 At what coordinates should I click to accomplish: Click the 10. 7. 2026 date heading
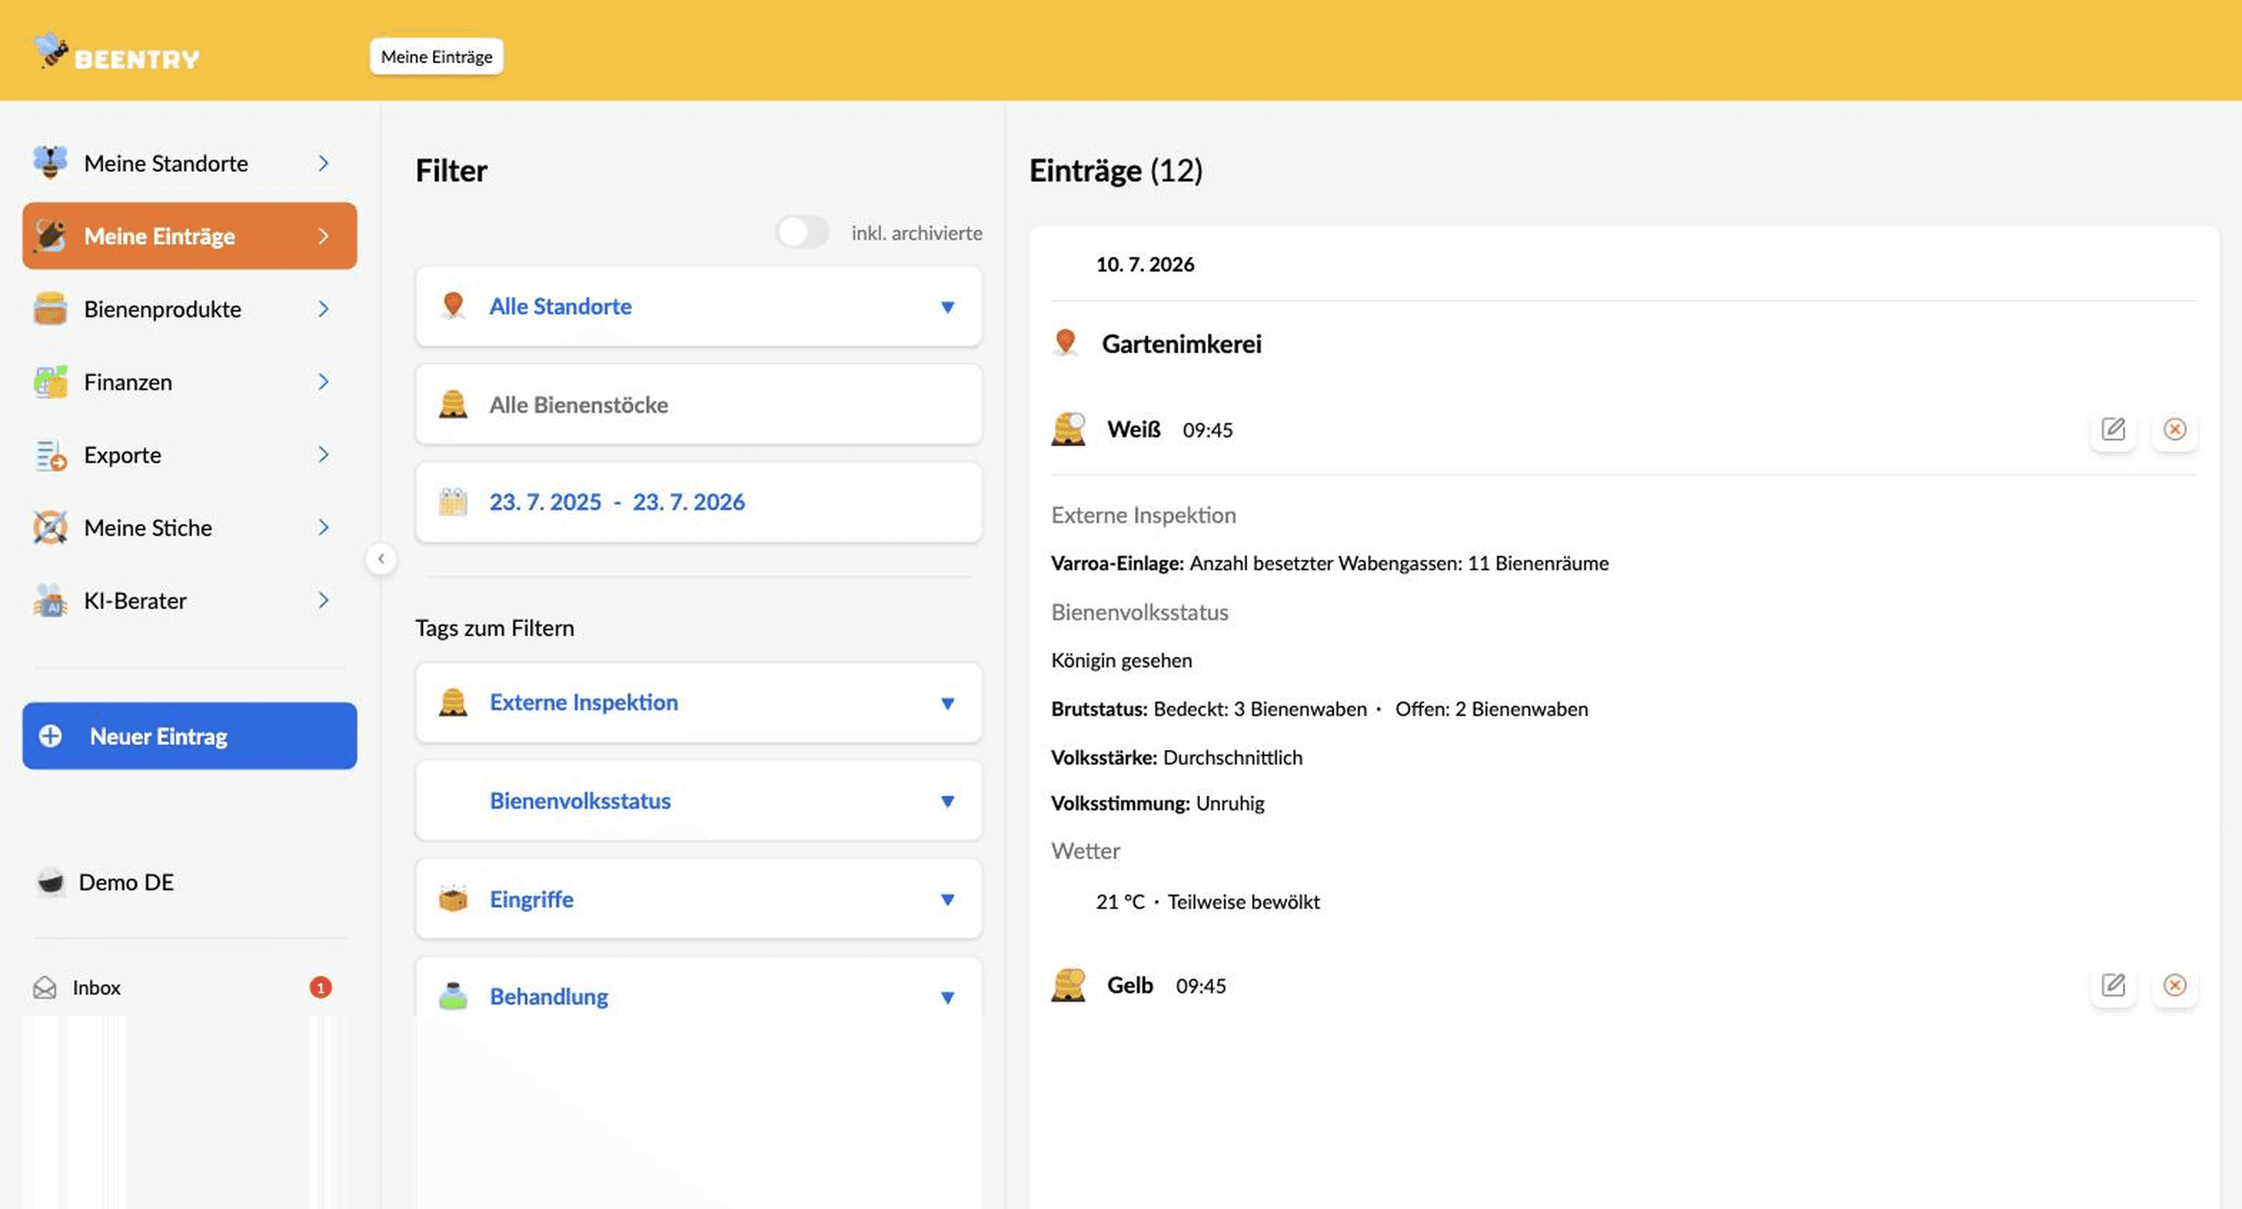click(1144, 265)
